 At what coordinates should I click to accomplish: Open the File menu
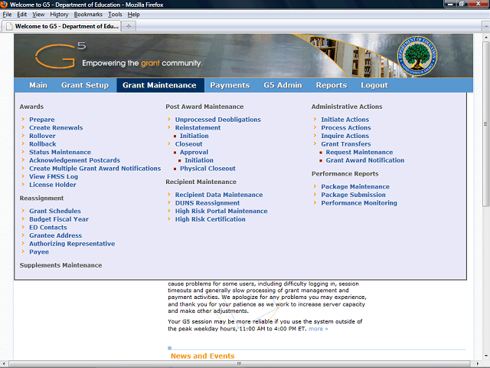7,15
